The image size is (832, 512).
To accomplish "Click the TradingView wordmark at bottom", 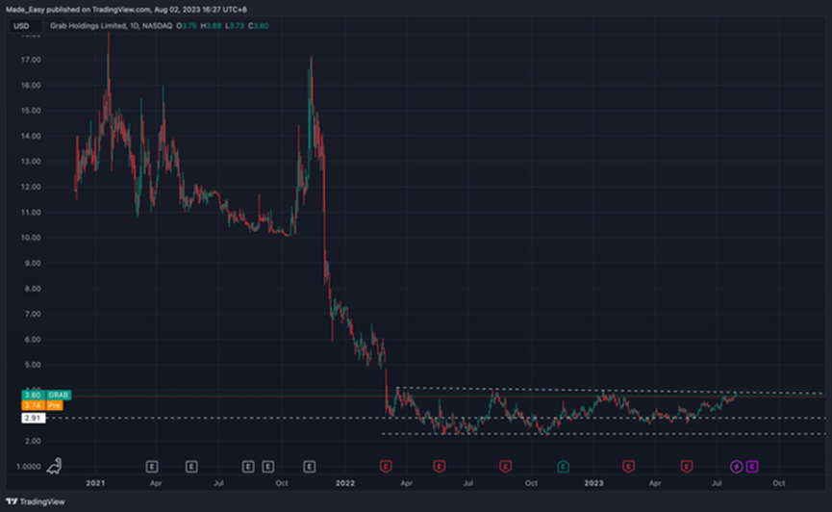I will coord(42,501).
